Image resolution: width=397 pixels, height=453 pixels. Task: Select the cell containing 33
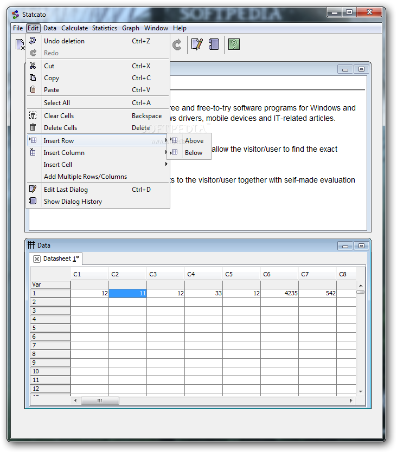coord(203,293)
